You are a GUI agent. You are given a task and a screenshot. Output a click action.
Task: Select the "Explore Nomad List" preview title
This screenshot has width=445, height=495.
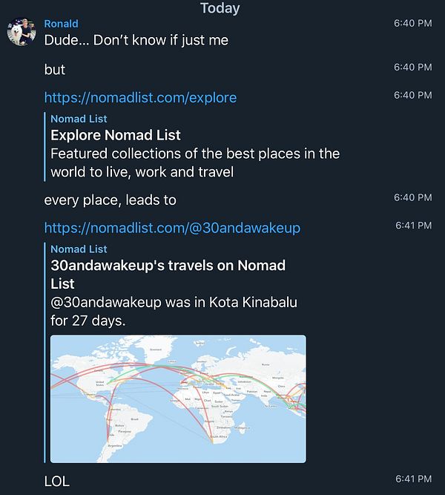116,135
